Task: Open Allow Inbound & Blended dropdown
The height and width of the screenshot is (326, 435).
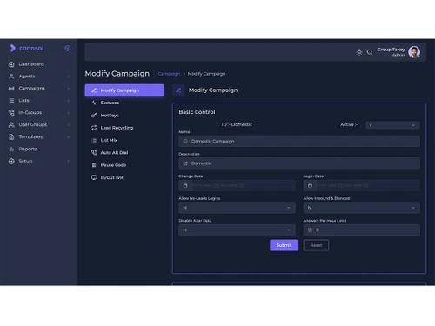Action: (362, 208)
